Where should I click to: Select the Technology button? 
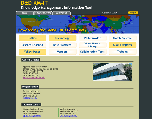point(62,38)
